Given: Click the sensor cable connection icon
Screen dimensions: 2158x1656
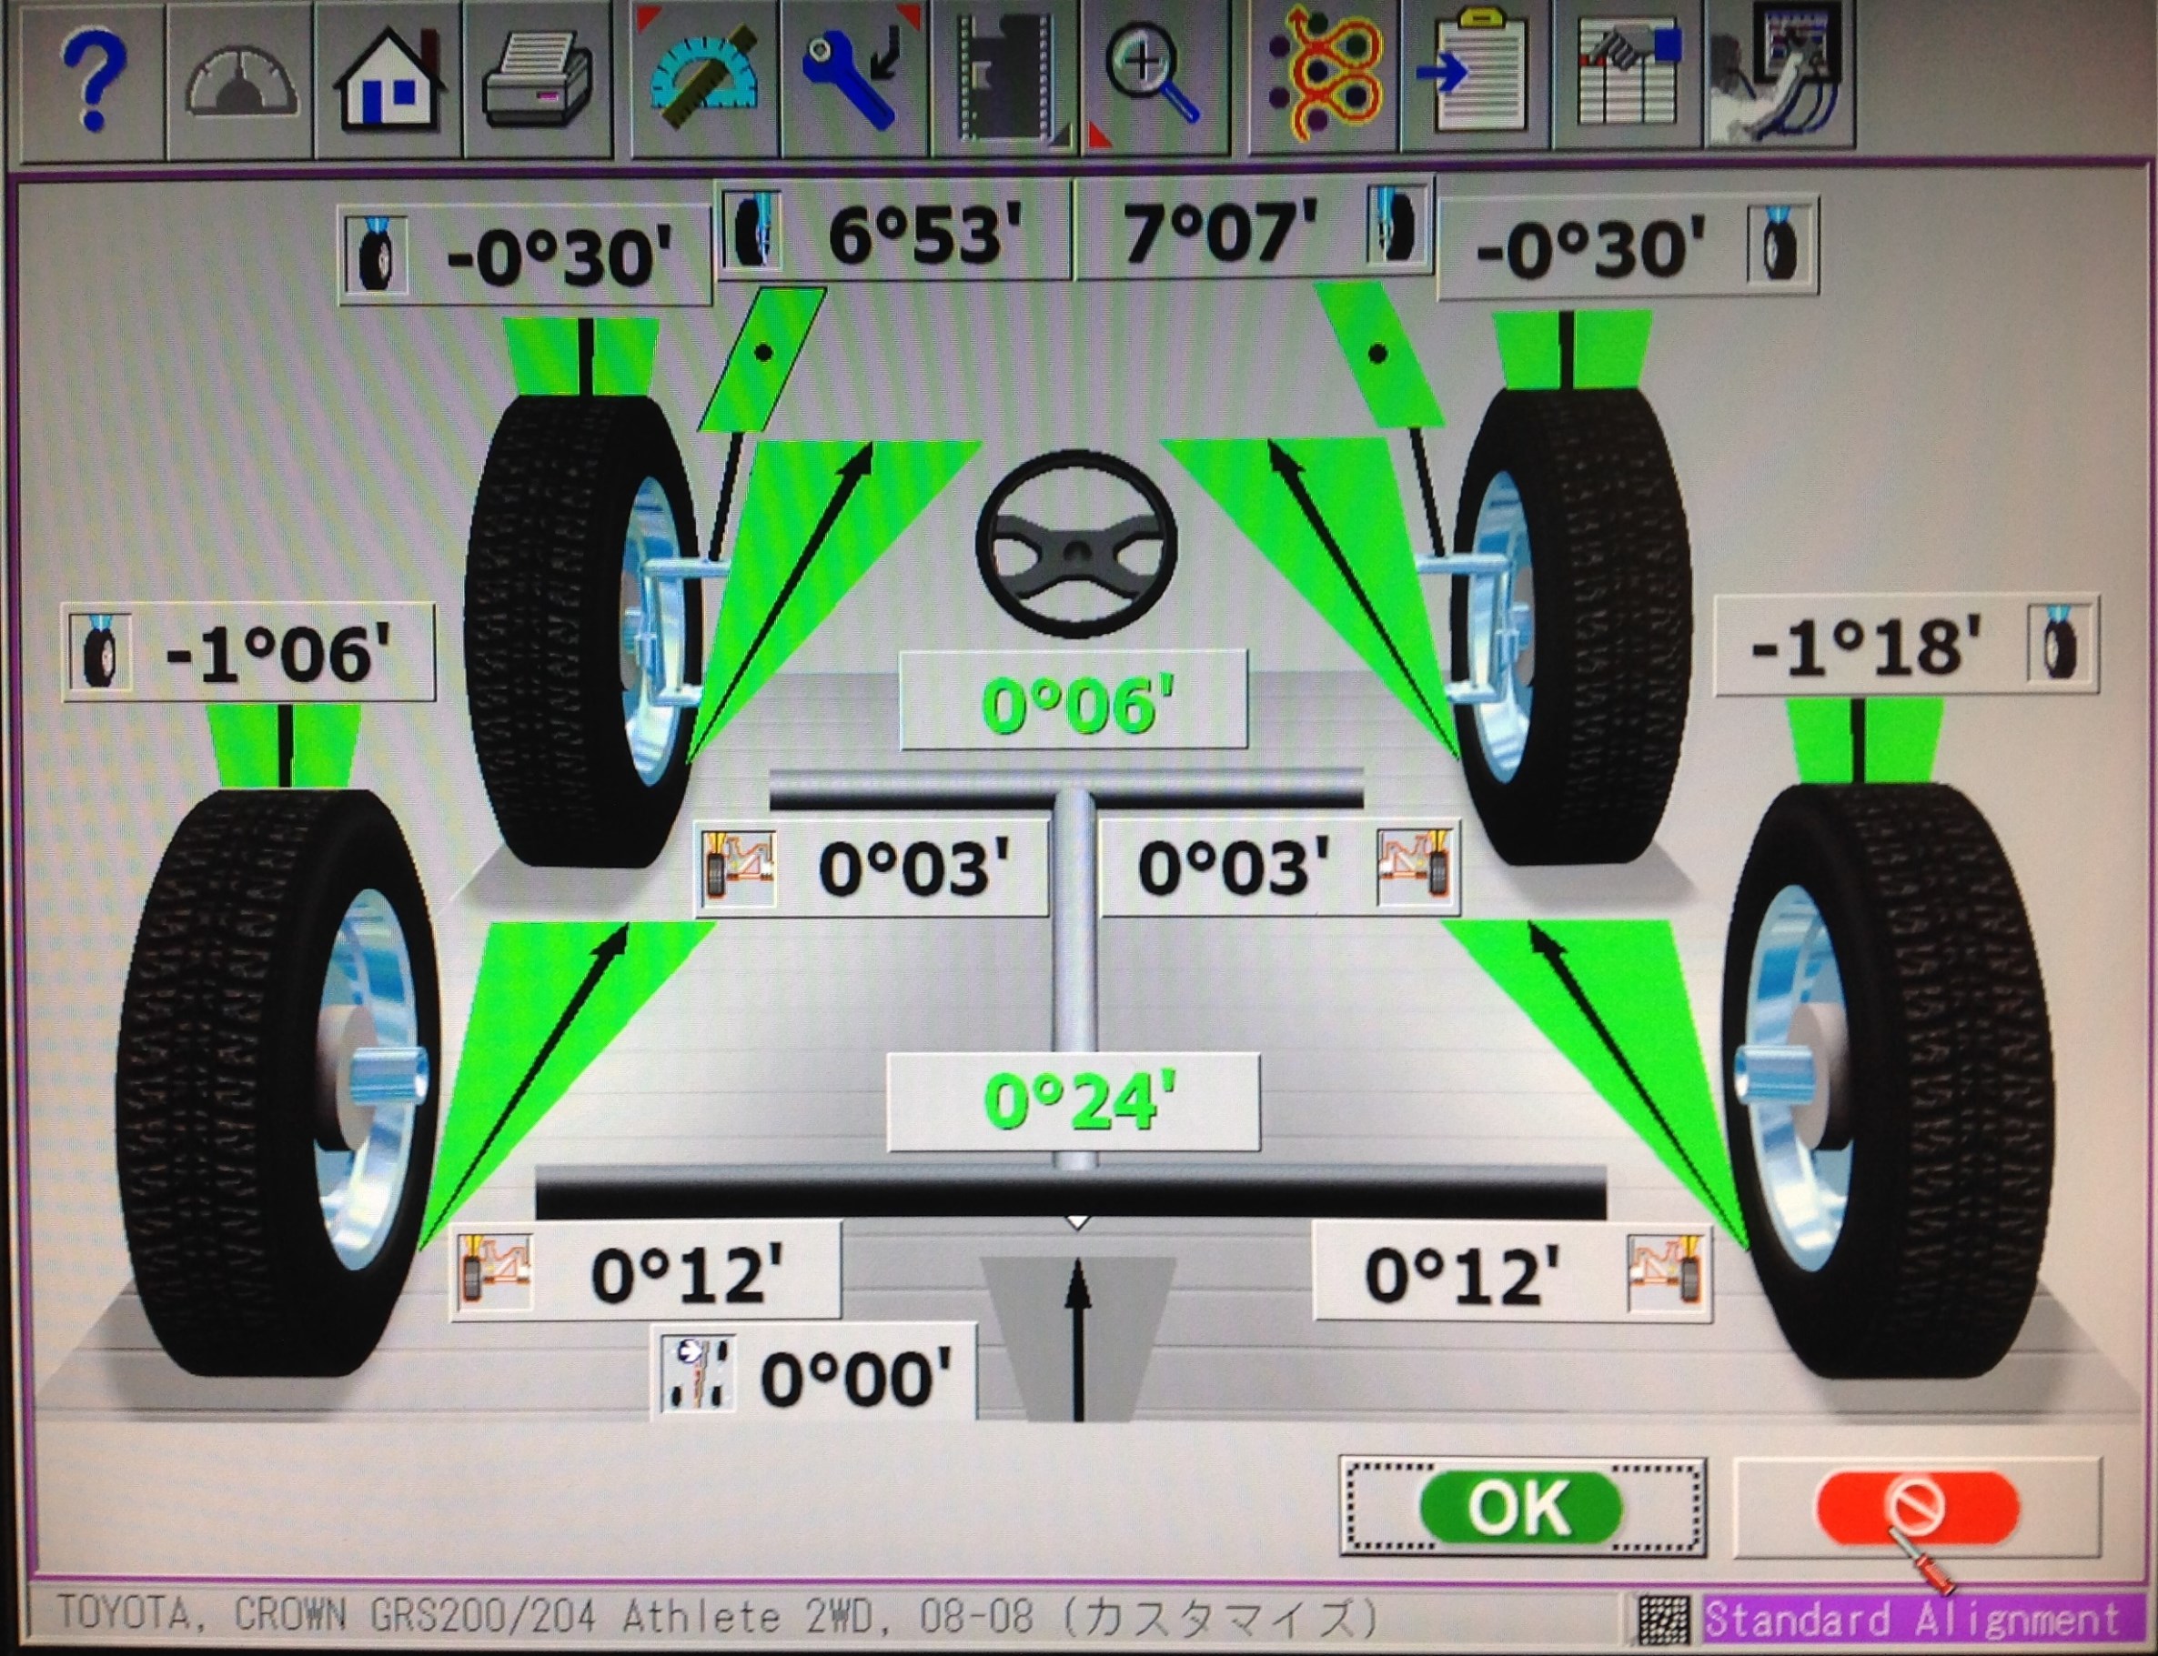Looking at the screenshot, I should coord(1780,79).
